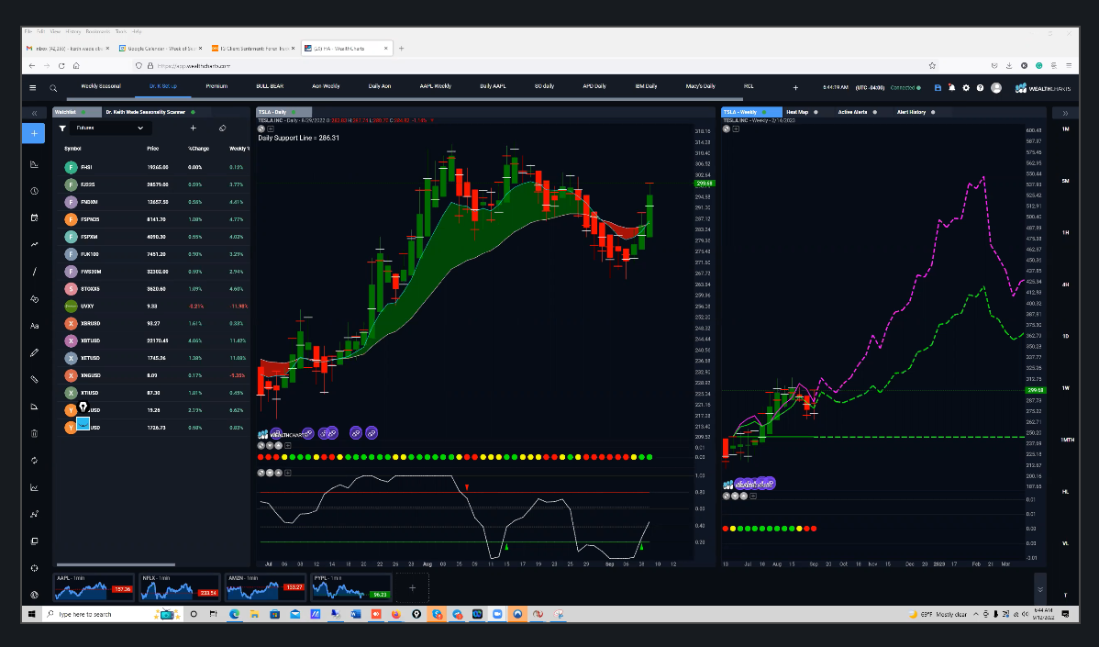Select the text Aa tool in left sidebar
1099x647 pixels.
coord(34,326)
